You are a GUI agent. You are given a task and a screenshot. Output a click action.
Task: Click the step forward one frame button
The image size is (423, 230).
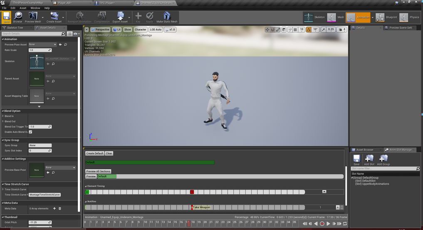[x=334, y=223]
